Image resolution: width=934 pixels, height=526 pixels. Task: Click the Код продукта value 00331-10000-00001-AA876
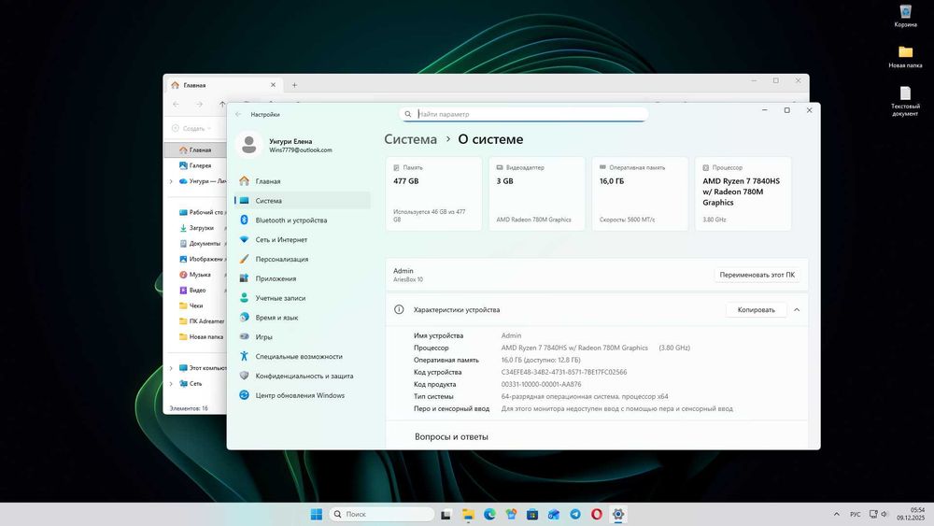541,384
